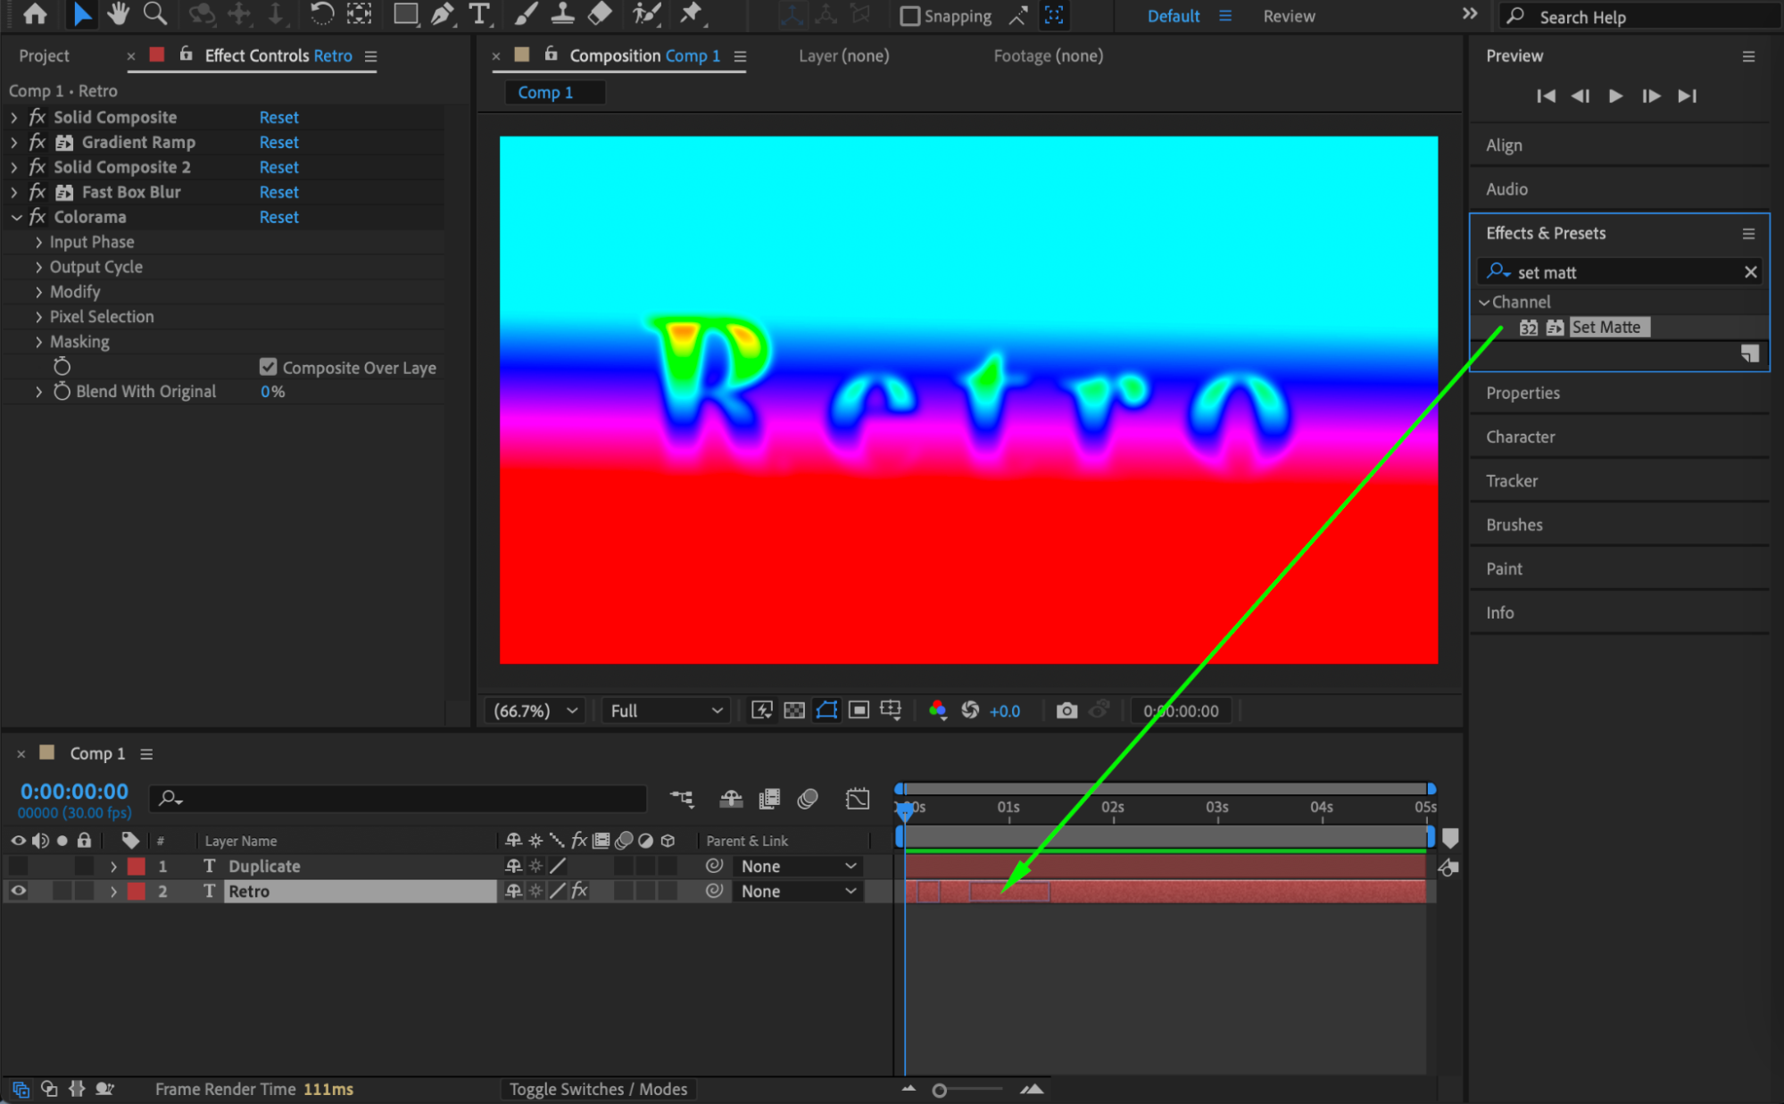Open Layer (none) tab
Image resolution: width=1784 pixels, height=1104 pixels.
click(x=843, y=55)
